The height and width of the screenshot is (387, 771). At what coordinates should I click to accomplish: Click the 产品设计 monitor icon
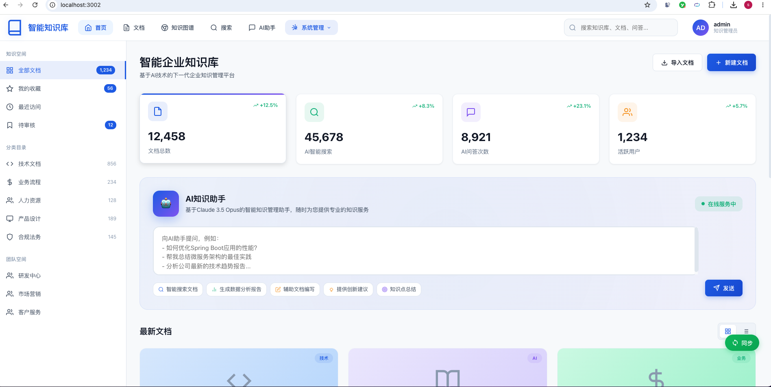10,219
